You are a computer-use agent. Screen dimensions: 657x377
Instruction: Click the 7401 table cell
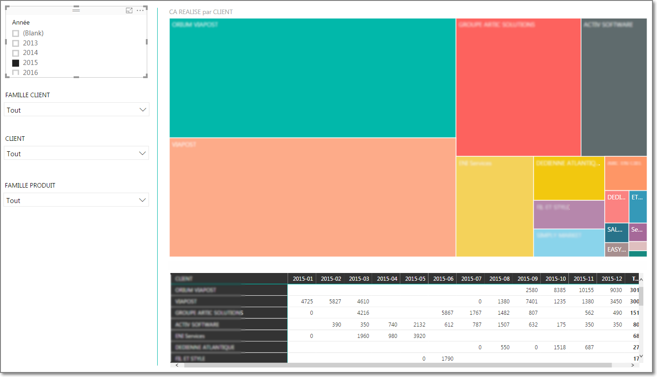click(x=531, y=301)
